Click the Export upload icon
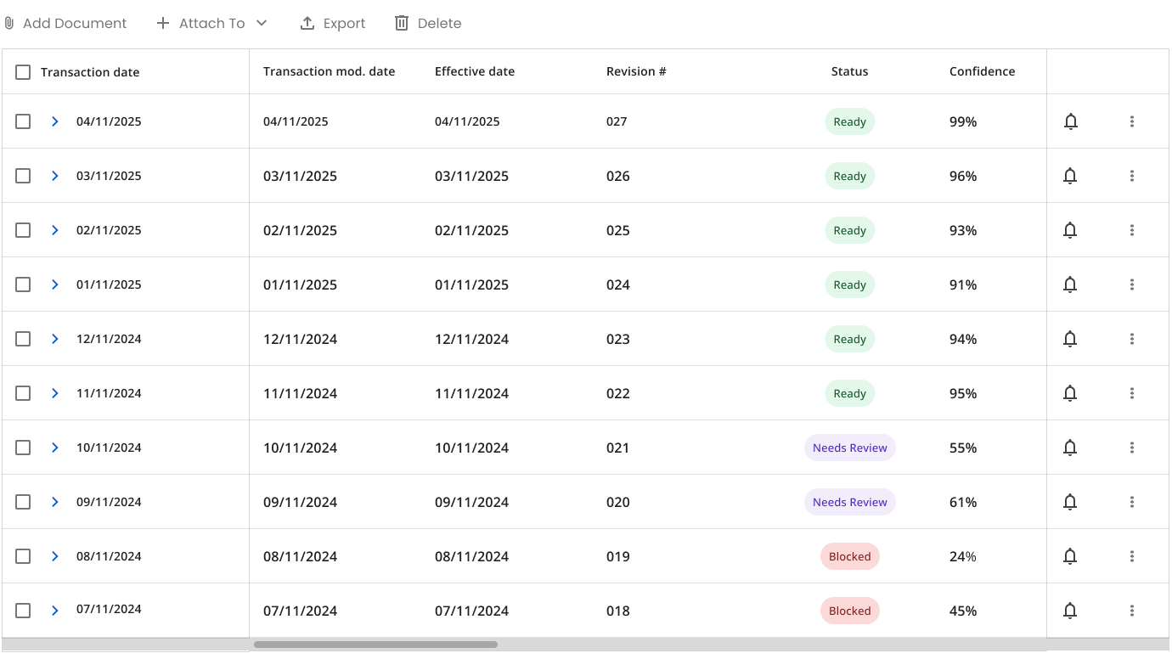1172x659 pixels. point(307,23)
